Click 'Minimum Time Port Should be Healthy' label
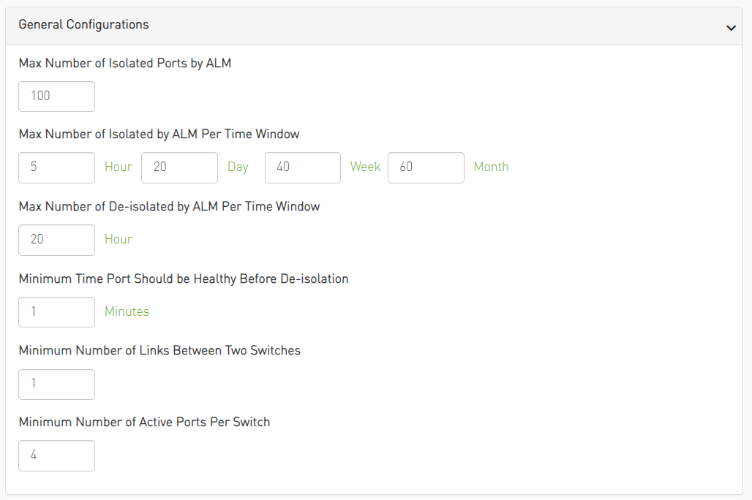 click(x=183, y=279)
